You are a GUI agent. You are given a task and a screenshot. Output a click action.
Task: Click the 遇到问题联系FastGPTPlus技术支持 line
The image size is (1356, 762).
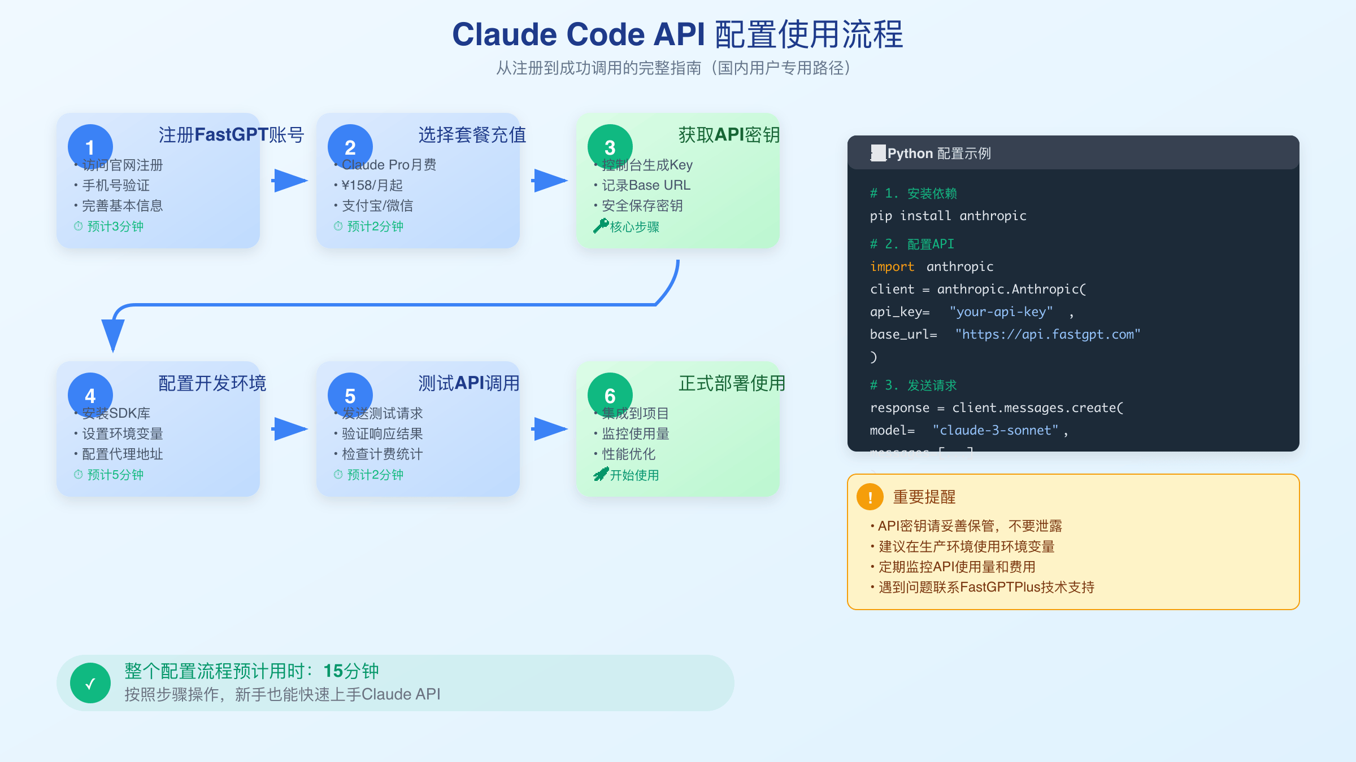[983, 587]
